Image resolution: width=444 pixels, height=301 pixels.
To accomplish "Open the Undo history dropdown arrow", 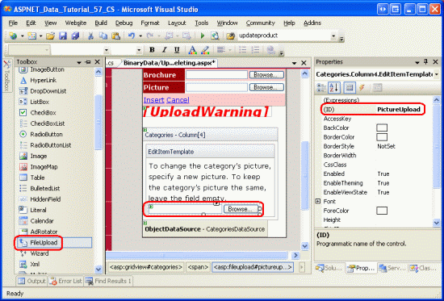I will (140, 36).
